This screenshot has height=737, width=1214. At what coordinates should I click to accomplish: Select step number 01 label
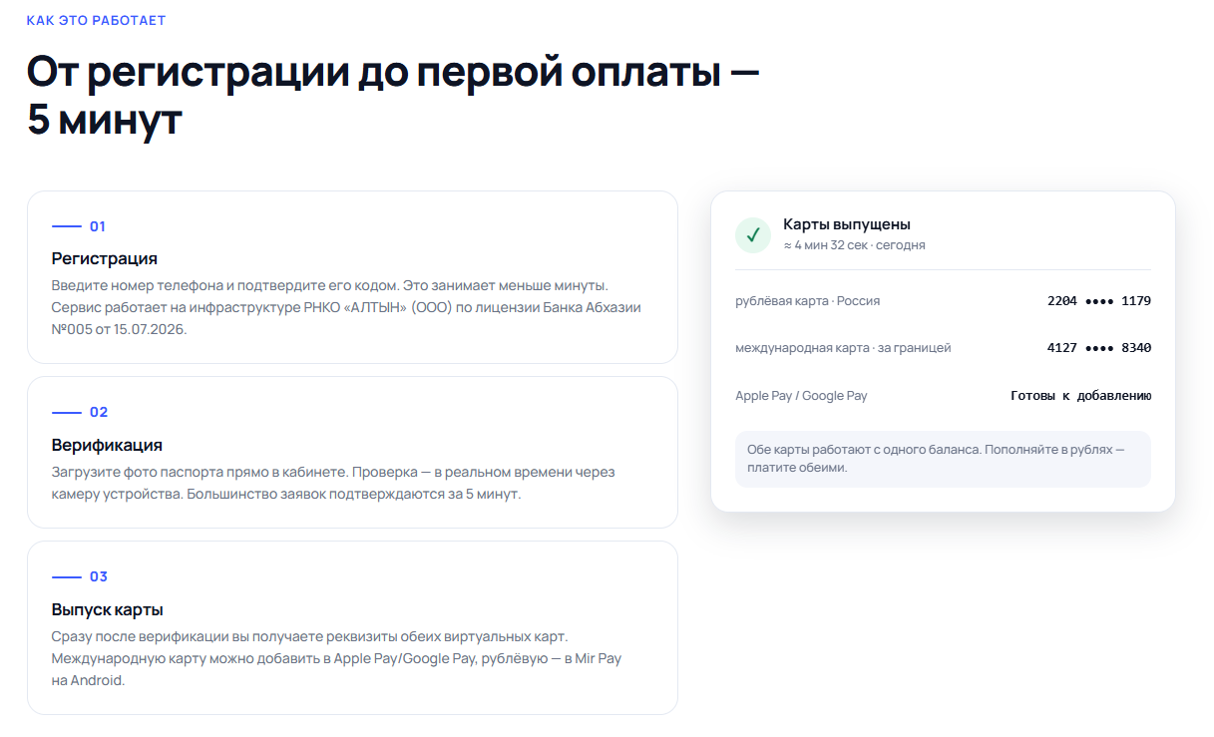(98, 226)
